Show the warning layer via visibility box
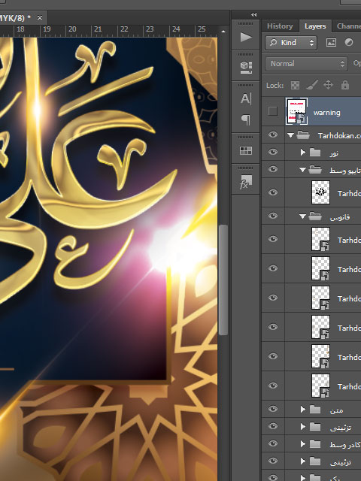The image size is (361, 481). [272, 111]
